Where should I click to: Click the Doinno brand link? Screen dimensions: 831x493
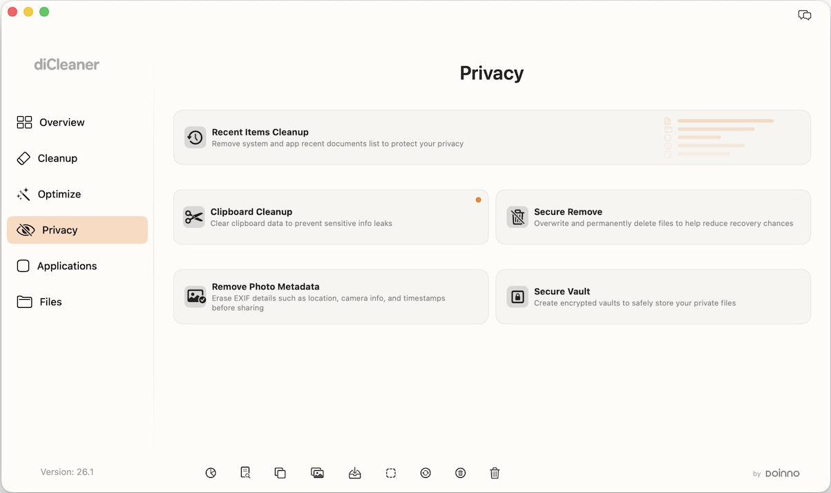tap(782, 473)
